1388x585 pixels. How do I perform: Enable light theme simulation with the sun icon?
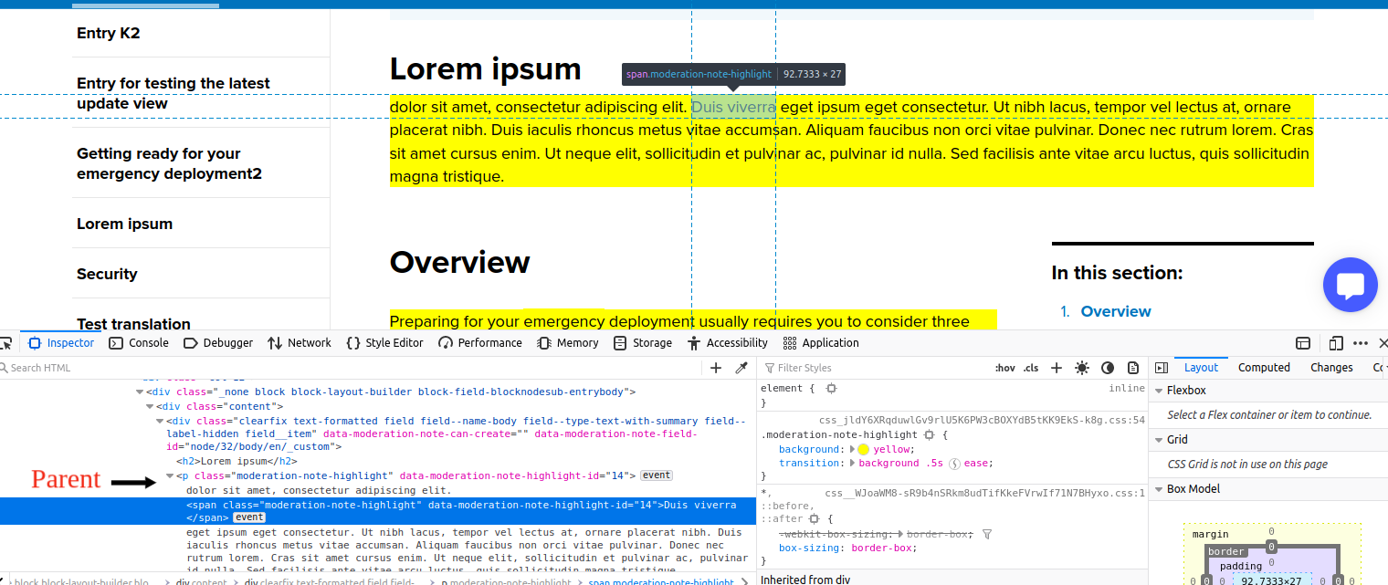pyautogui.click(x=1082, y=367)
